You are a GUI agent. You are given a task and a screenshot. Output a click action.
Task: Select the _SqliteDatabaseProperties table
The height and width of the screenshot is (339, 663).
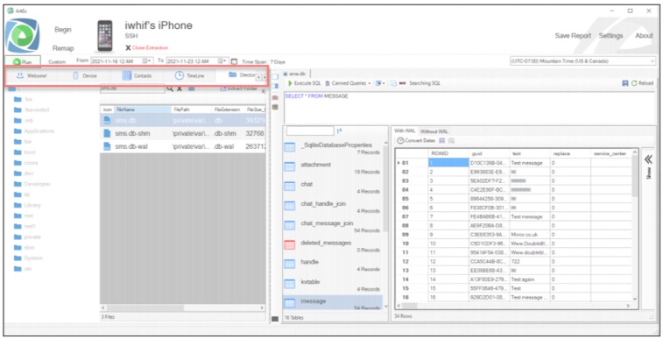334,148
